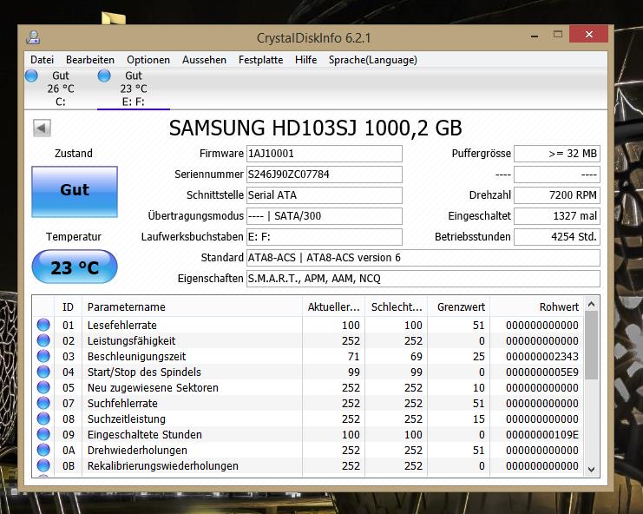Click the Firmware field 1AJ10001

pos(324,154)
